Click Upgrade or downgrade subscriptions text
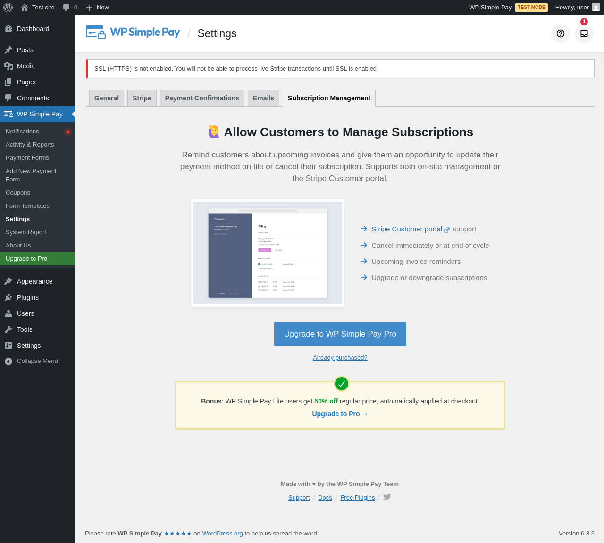The image size is (604, 543). tap(429, 278)
